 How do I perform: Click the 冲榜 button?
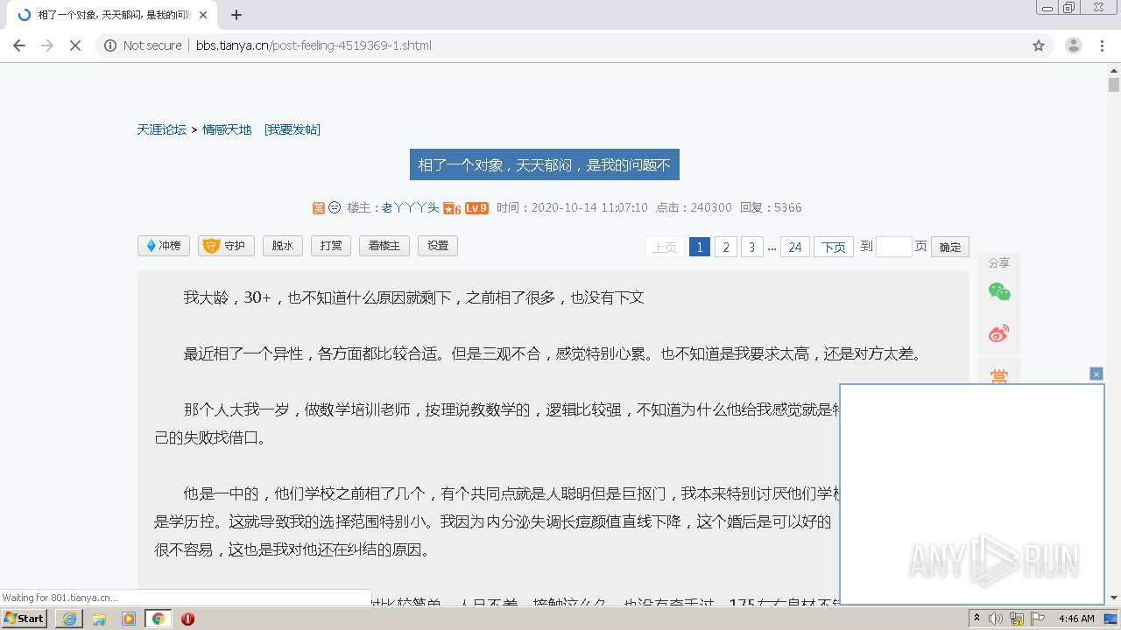[164, 246]
